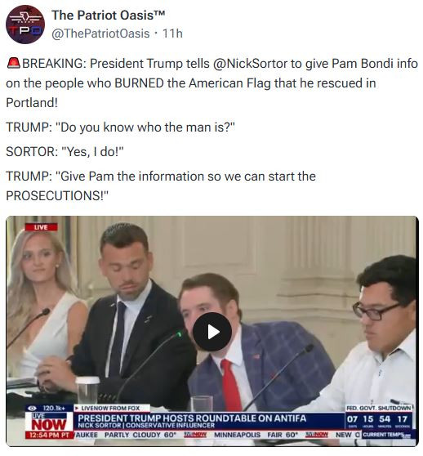Click the LIVE NOW channel logo

(x=49, y=422)
